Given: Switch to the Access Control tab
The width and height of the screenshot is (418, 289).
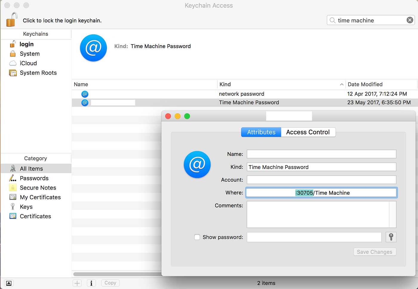Looking at the screenshot, I should [x=308, y=132].
